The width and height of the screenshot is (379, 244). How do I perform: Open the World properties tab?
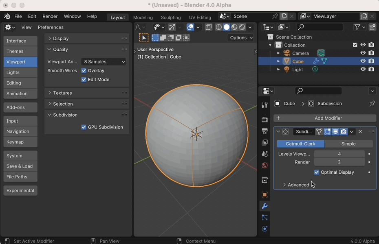pyautogui.click(x=264, y=166)
